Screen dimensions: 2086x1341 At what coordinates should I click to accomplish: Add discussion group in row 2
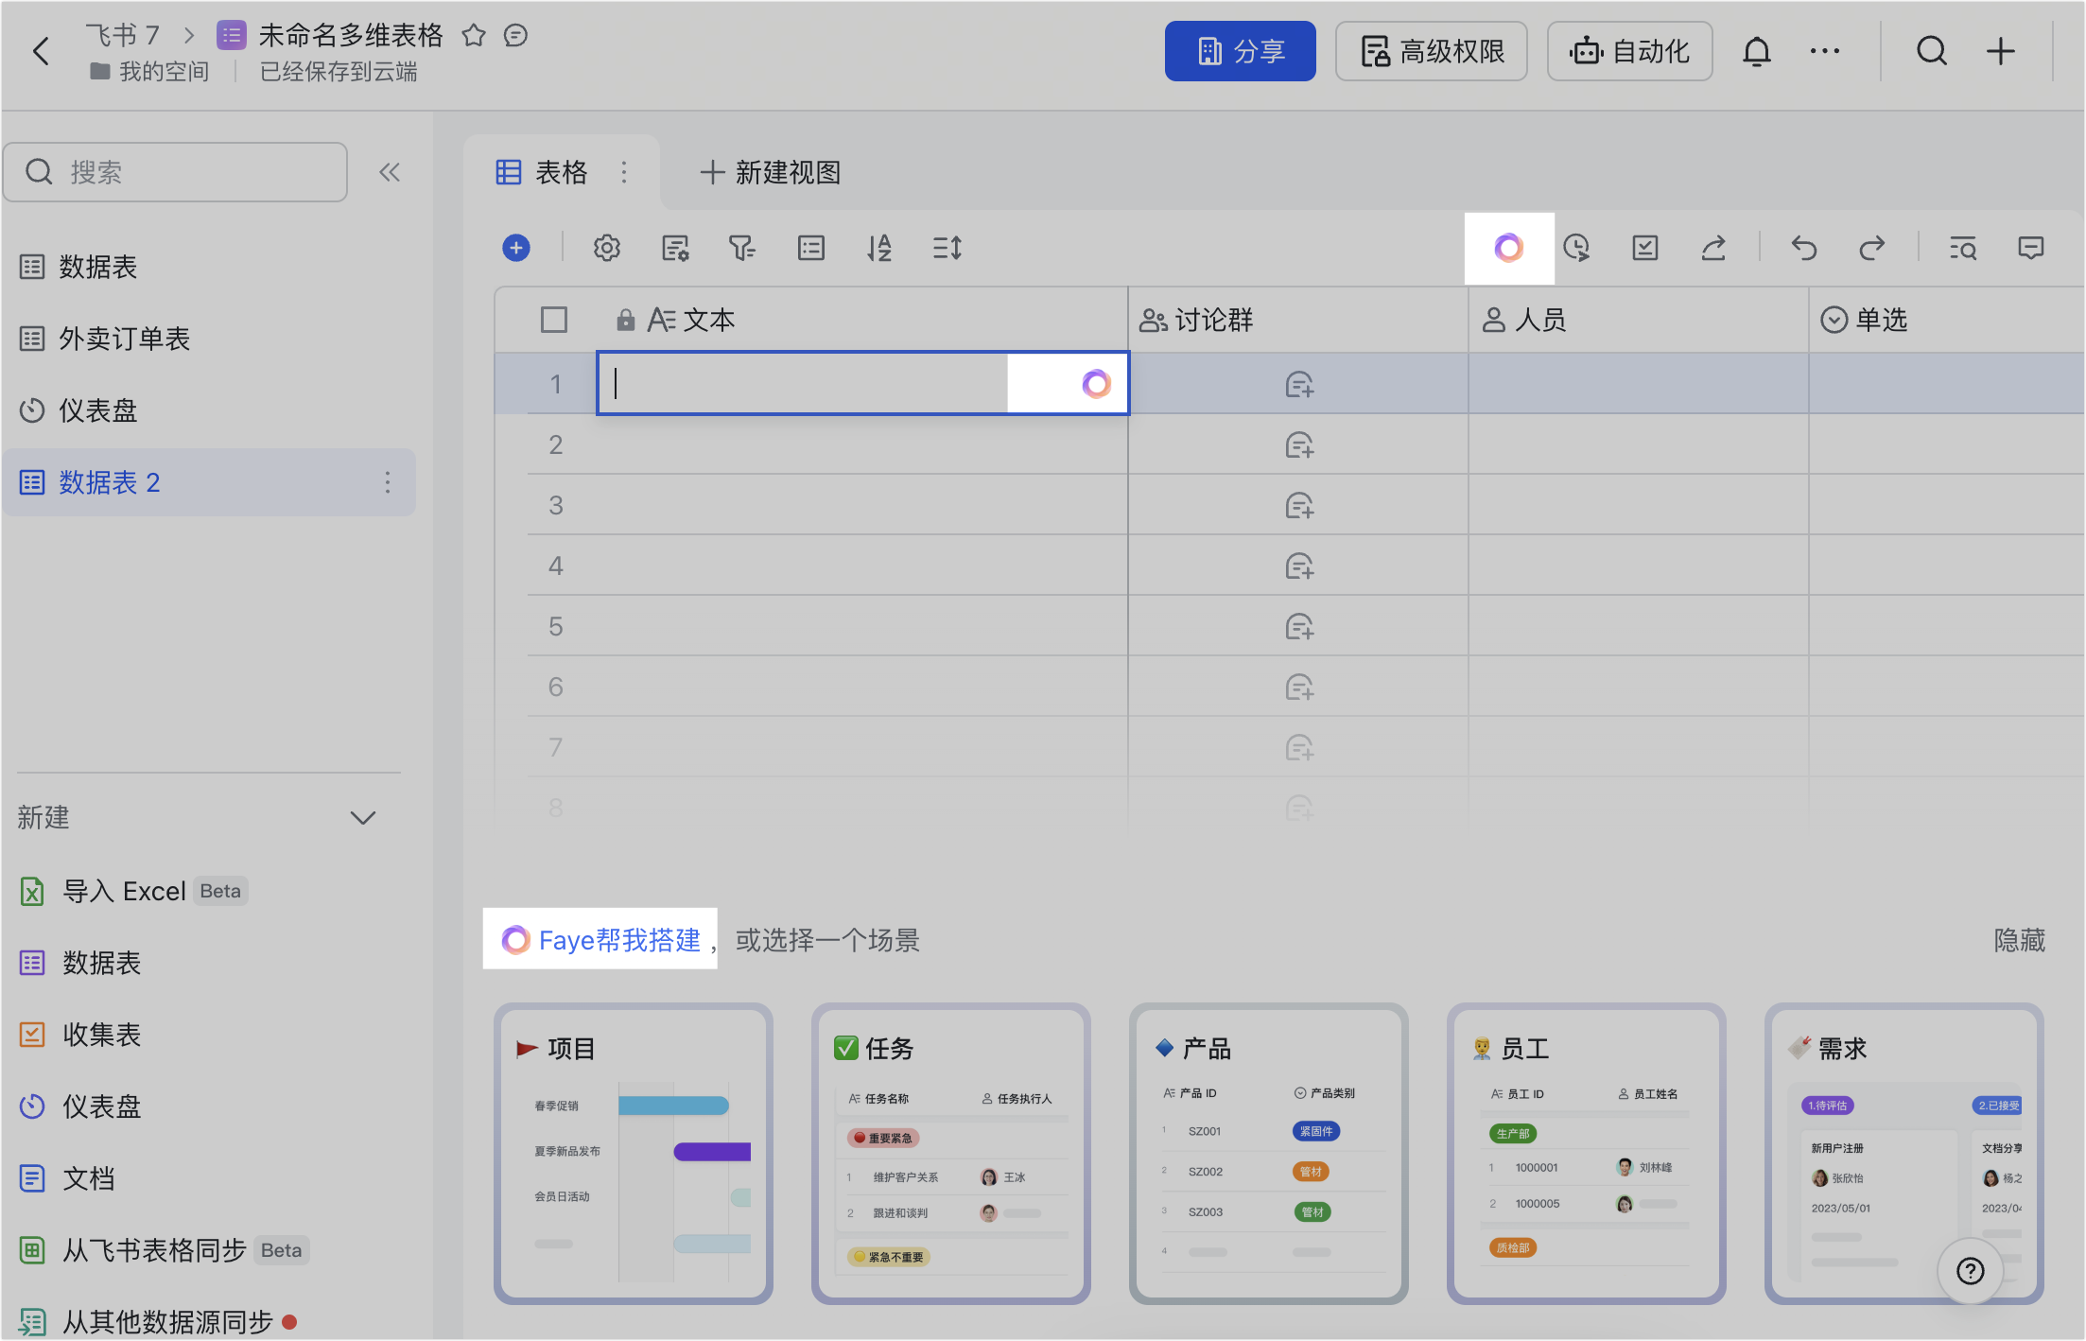(1299, 444)
